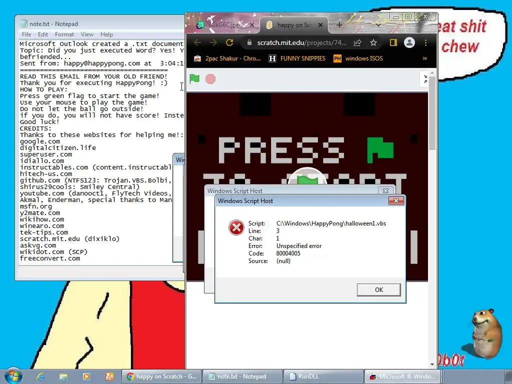Click hamster desktop character
The width and height of the screenshot is (512, 384).
tap(486, 333)
